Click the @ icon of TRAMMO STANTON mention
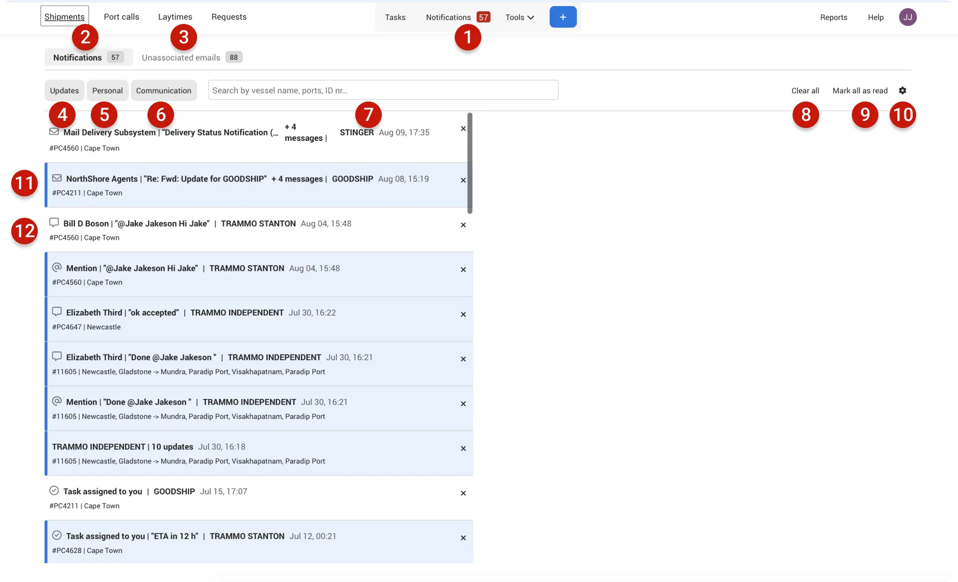958x582 pixels. [x=57, y=267]
